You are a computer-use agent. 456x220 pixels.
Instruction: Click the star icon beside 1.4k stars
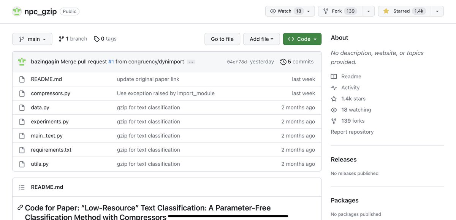334,98
